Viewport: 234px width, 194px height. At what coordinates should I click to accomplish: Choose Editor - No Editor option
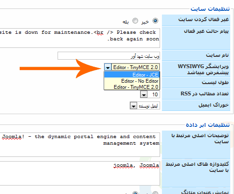132,81
